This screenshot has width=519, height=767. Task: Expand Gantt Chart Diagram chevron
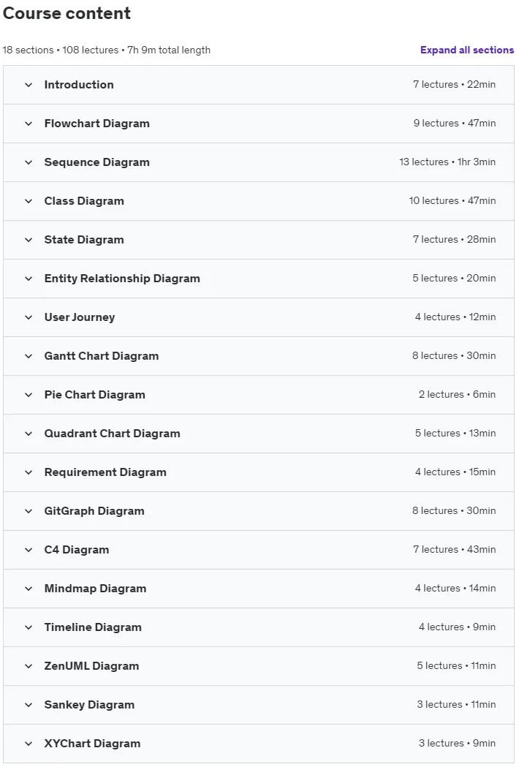[29, 356]
